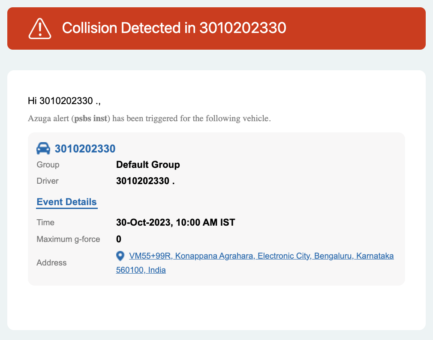Open the Konappana Agrahara address link
The image size is (433, 340).
tap(261, 256)
